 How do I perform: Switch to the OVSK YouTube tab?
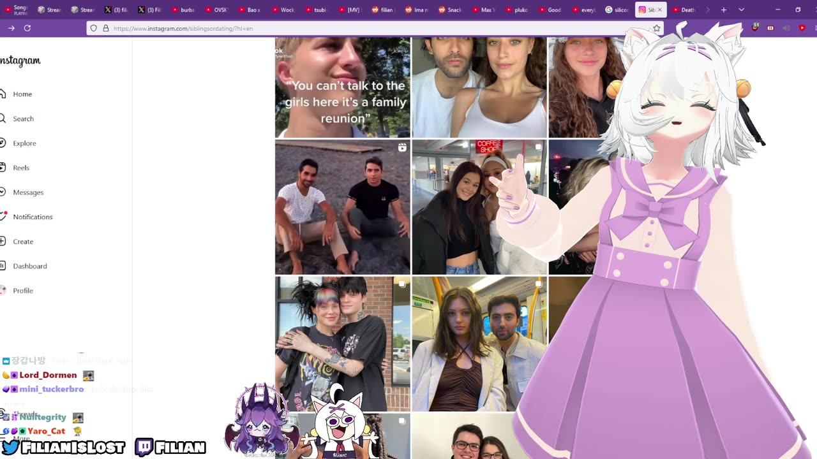pyautogui.click(x=216, y=10)
